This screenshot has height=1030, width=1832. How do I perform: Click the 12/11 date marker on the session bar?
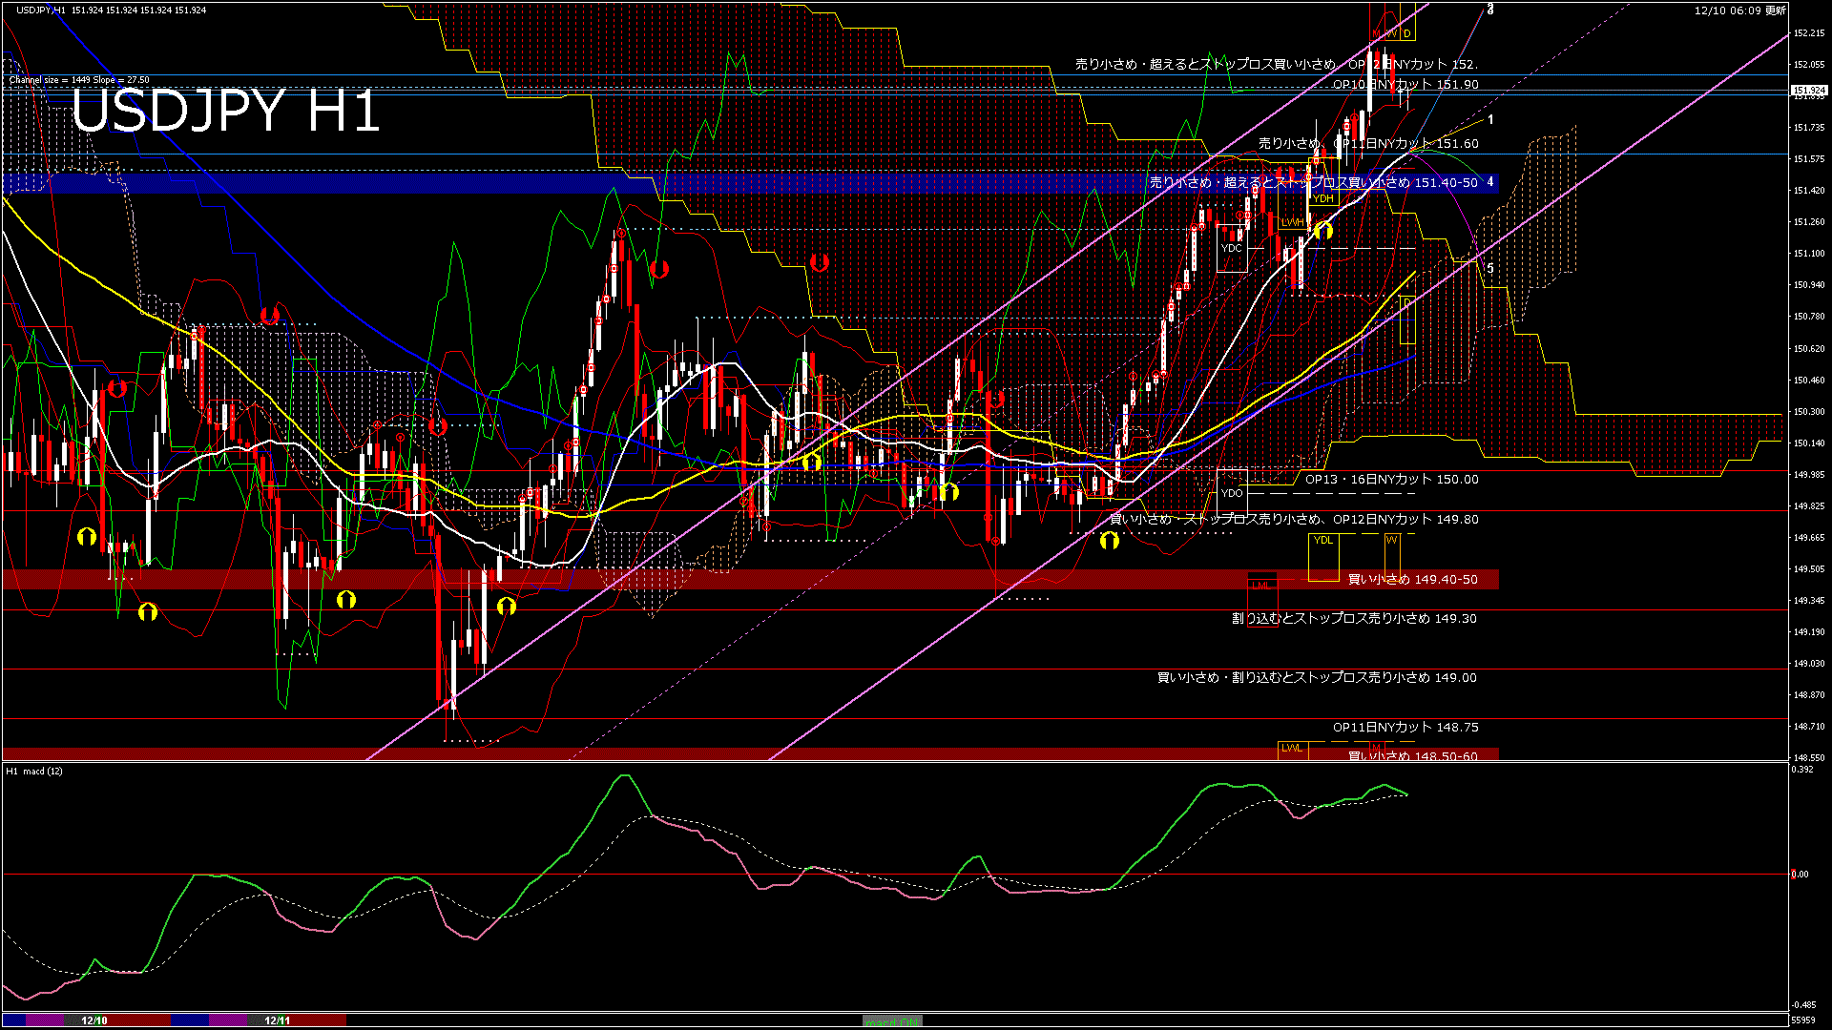[277, 1020]
